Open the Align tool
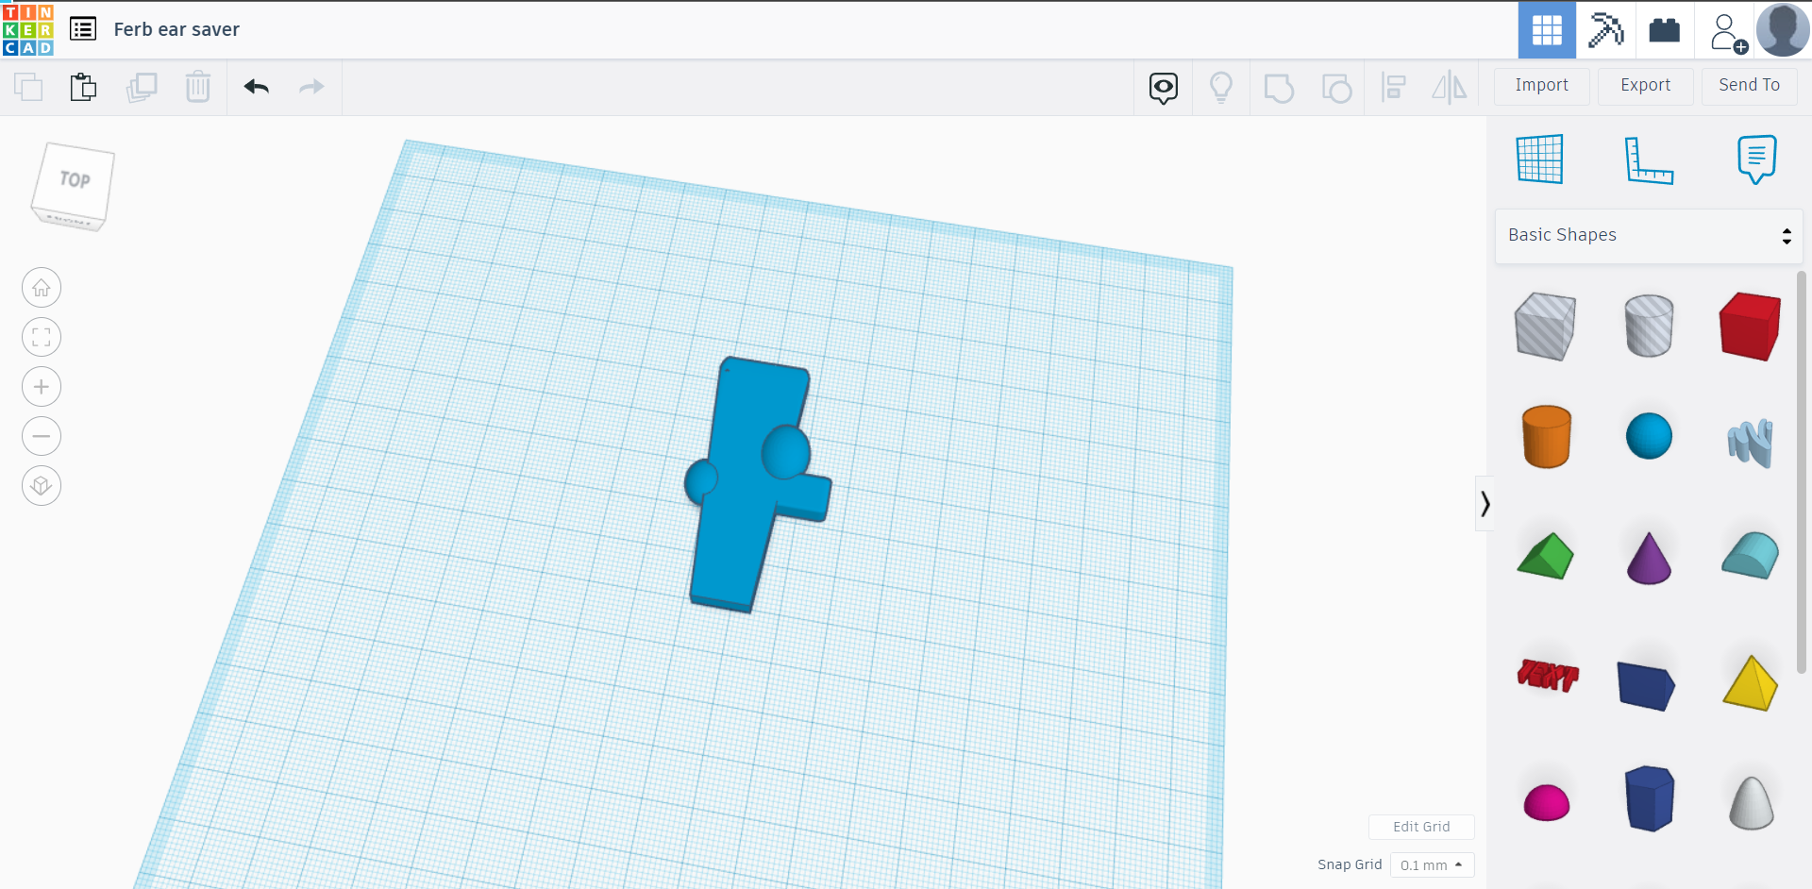The image size is (1812, 889). pyautogui.click(x=1394, y=87)
